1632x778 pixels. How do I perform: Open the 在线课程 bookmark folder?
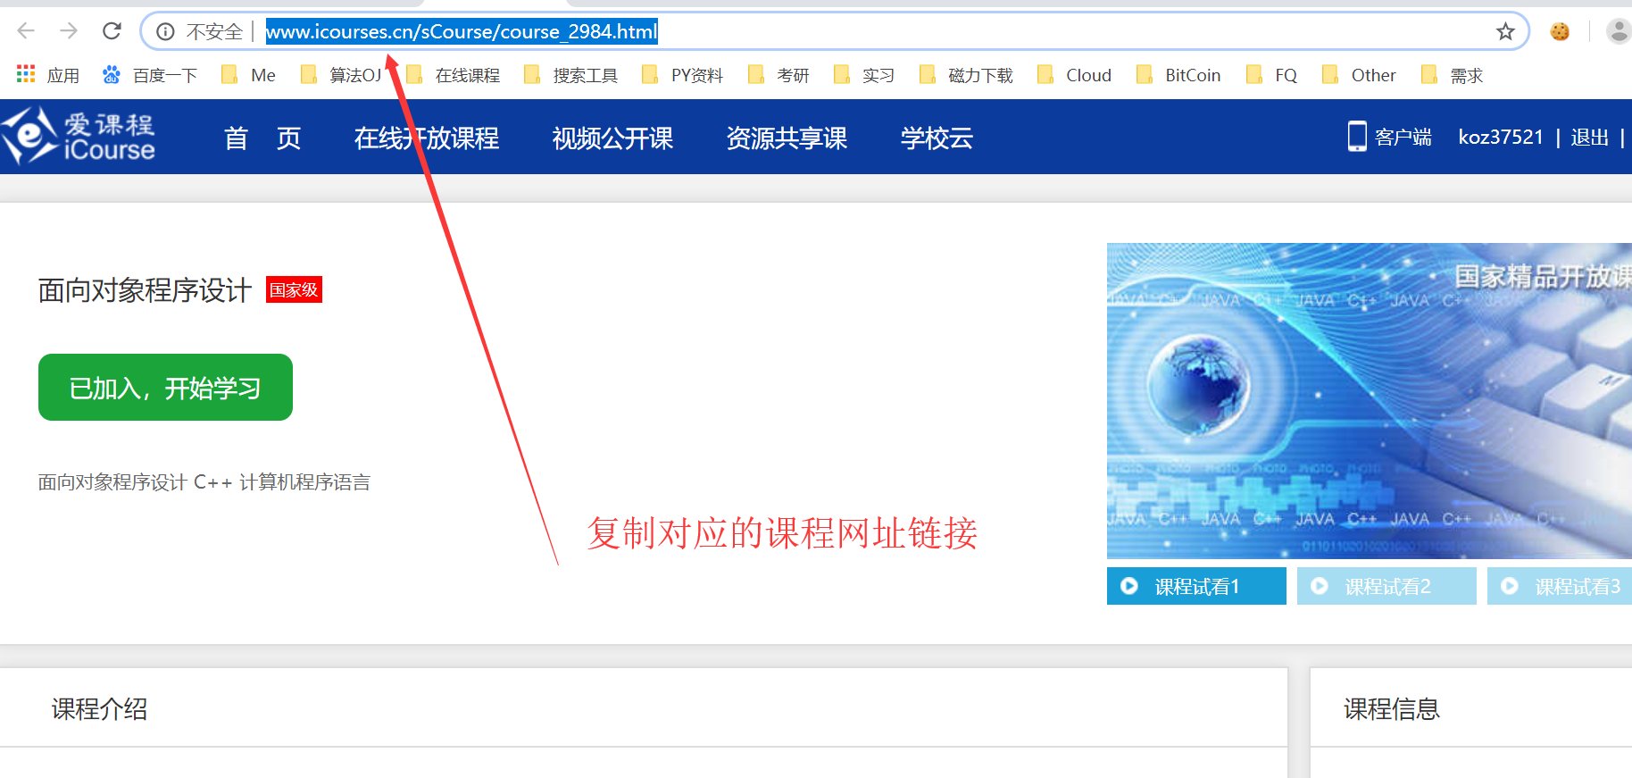[454, 75]
